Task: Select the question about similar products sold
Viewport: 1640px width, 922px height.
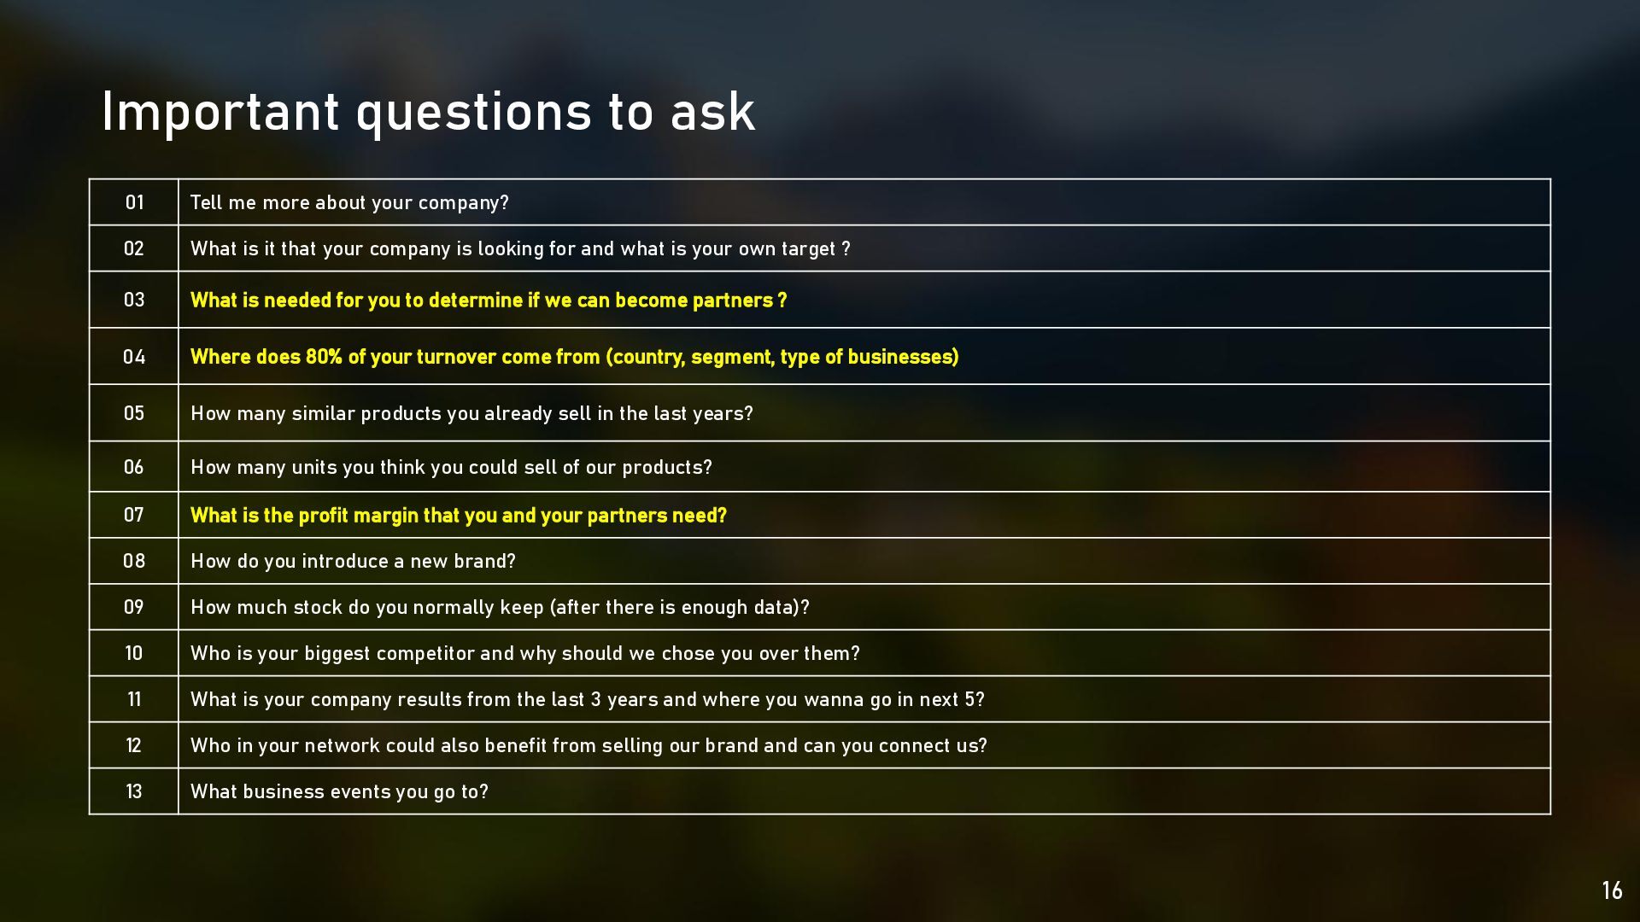Action: (x=471, y=413)
